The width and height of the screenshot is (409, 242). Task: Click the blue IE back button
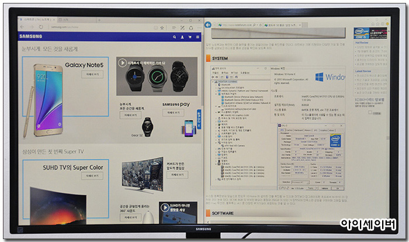(208, 25)
